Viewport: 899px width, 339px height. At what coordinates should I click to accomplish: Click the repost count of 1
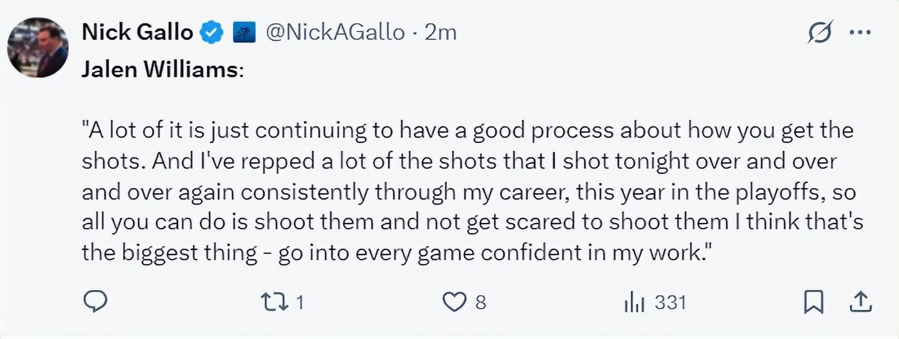[x=299, y=302]
